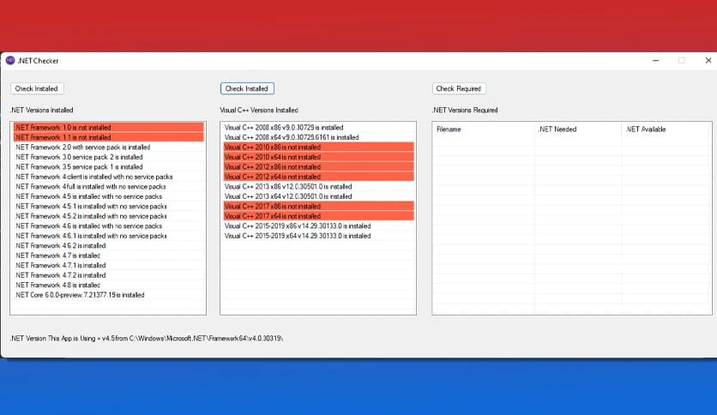The height and width of the screenshot is (415, 717).
Task: Click the .NET Checker app icon in title bar
Action: [10, 60]
